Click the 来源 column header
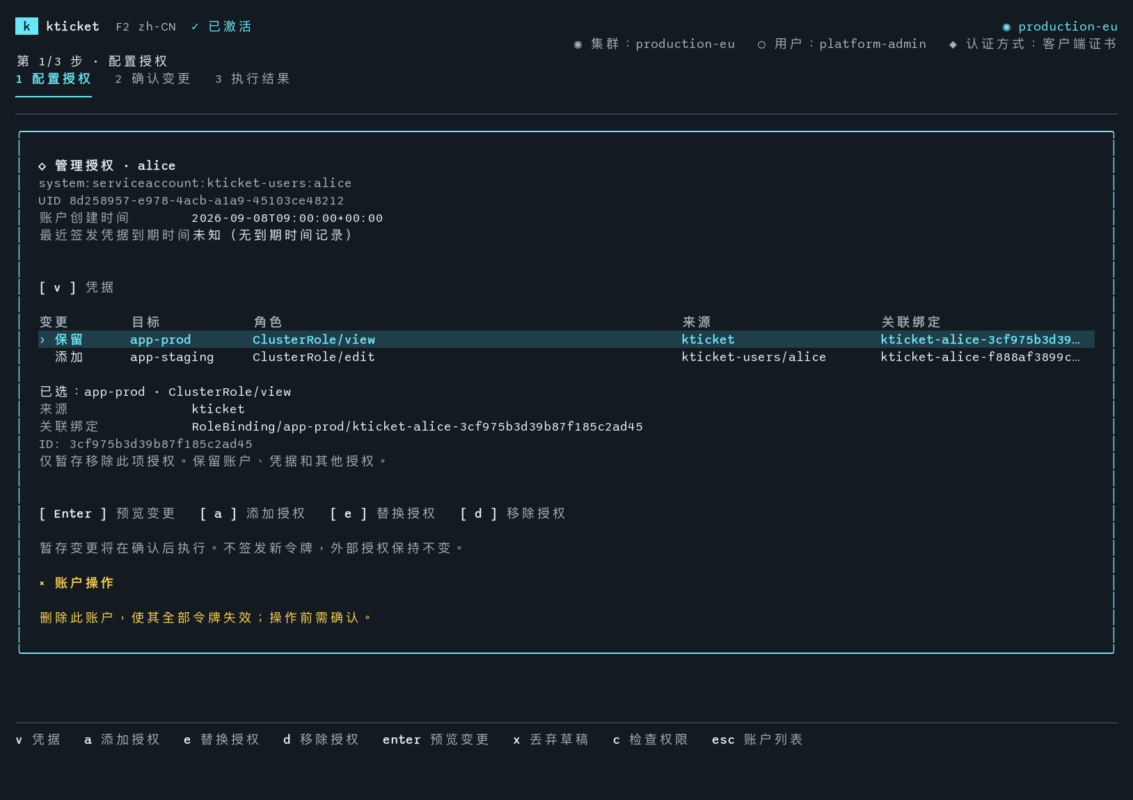Viewport: 1133px width, 800px height. 697,322
